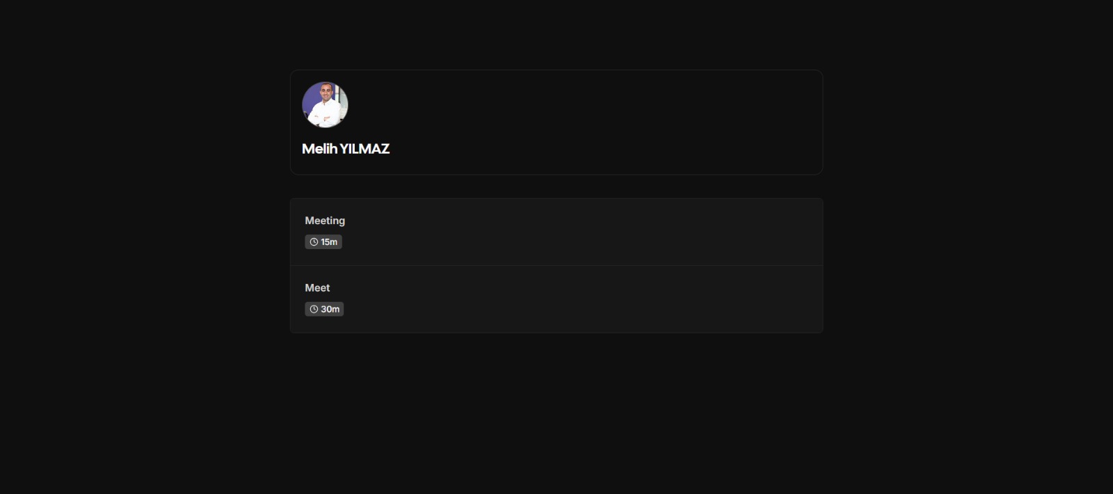Viewport: 1113px width, 494px height.
Task: Click the word Melih in the heading
Action: [x=319, y=149]
